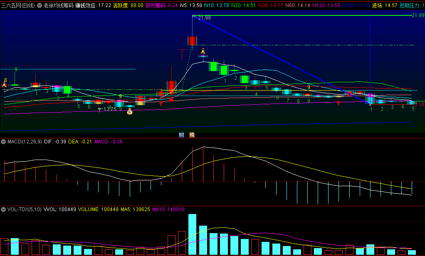Select the large red candlestick at the peak
Viewport: 425px width, 256px height.
[192, 41]
